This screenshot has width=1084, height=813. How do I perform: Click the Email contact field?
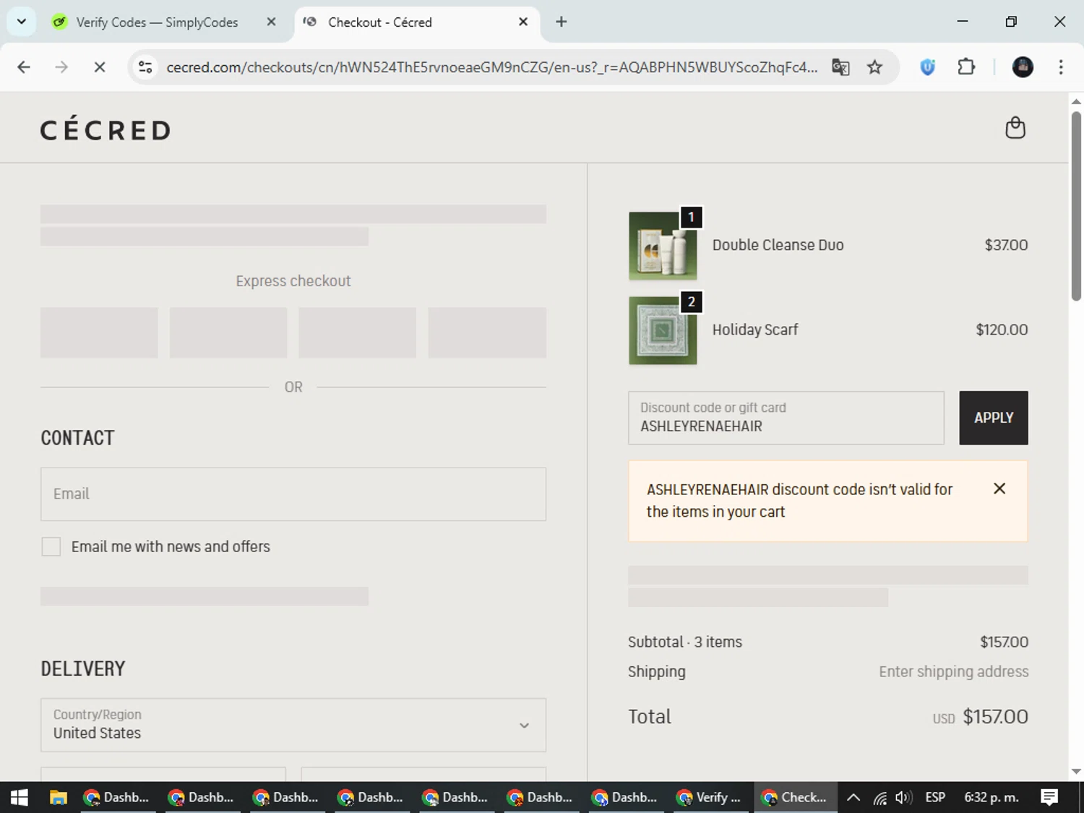coord(293,494)
